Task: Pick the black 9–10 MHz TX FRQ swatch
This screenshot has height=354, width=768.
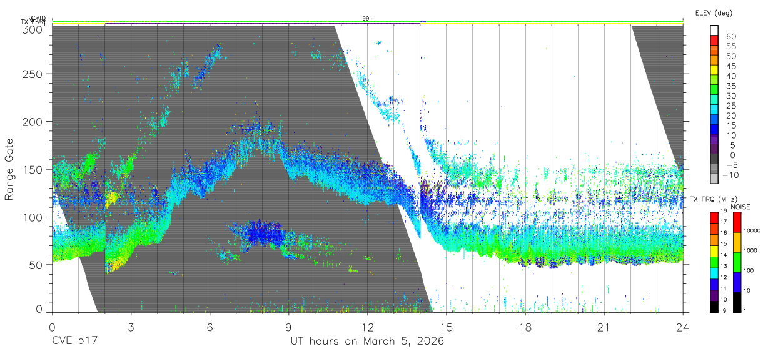Action: point(715,306)
